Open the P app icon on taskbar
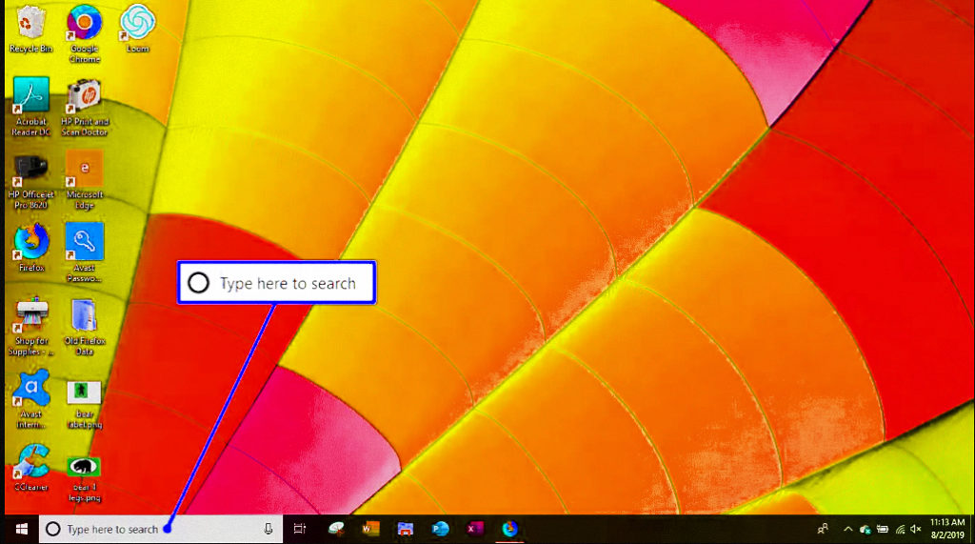 (440, 529)
